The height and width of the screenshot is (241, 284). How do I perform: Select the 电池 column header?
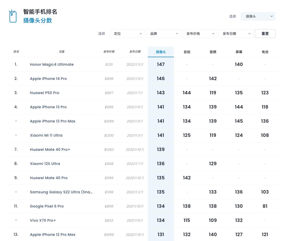point(265,52)
